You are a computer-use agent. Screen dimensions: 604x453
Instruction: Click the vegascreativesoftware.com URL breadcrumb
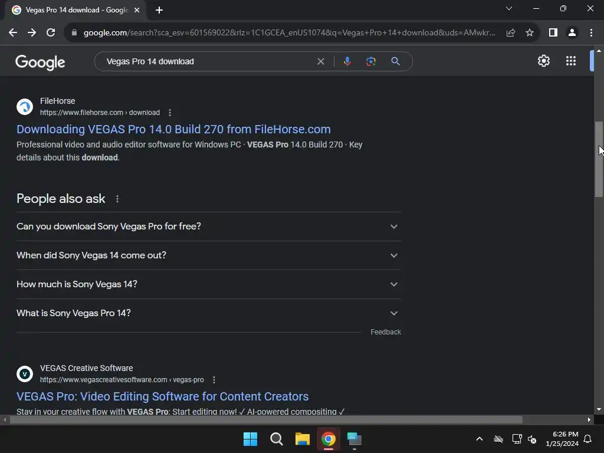122,380
